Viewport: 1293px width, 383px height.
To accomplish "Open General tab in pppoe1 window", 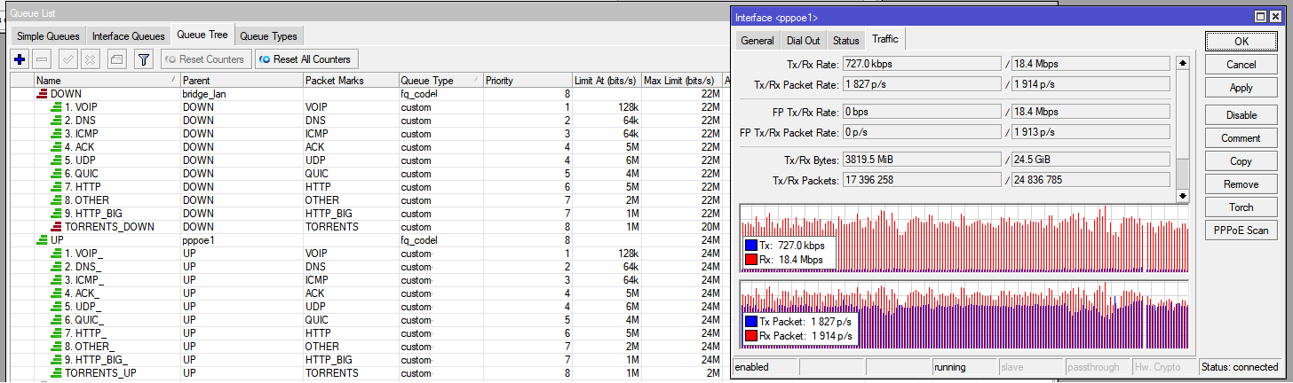I will click(x=758, y=40).
